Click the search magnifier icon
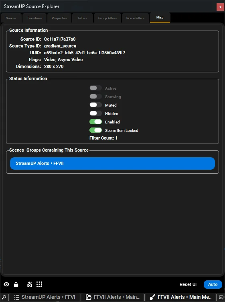 [x=4, y=297]
